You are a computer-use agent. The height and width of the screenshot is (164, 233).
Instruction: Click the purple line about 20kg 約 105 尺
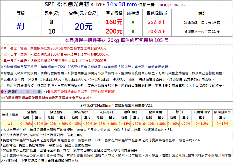(x=117, y=40)
